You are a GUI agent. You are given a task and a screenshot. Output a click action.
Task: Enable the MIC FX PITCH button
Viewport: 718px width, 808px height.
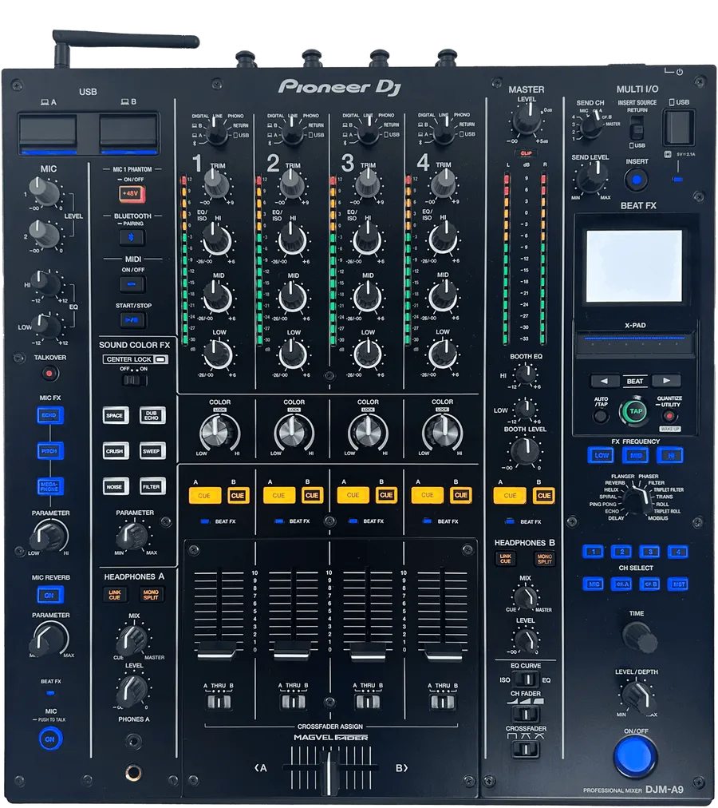(x=50, y=451)
